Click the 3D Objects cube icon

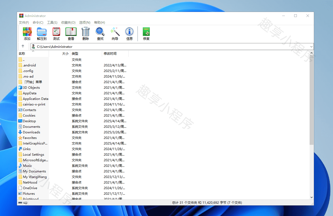coord(20,87)
